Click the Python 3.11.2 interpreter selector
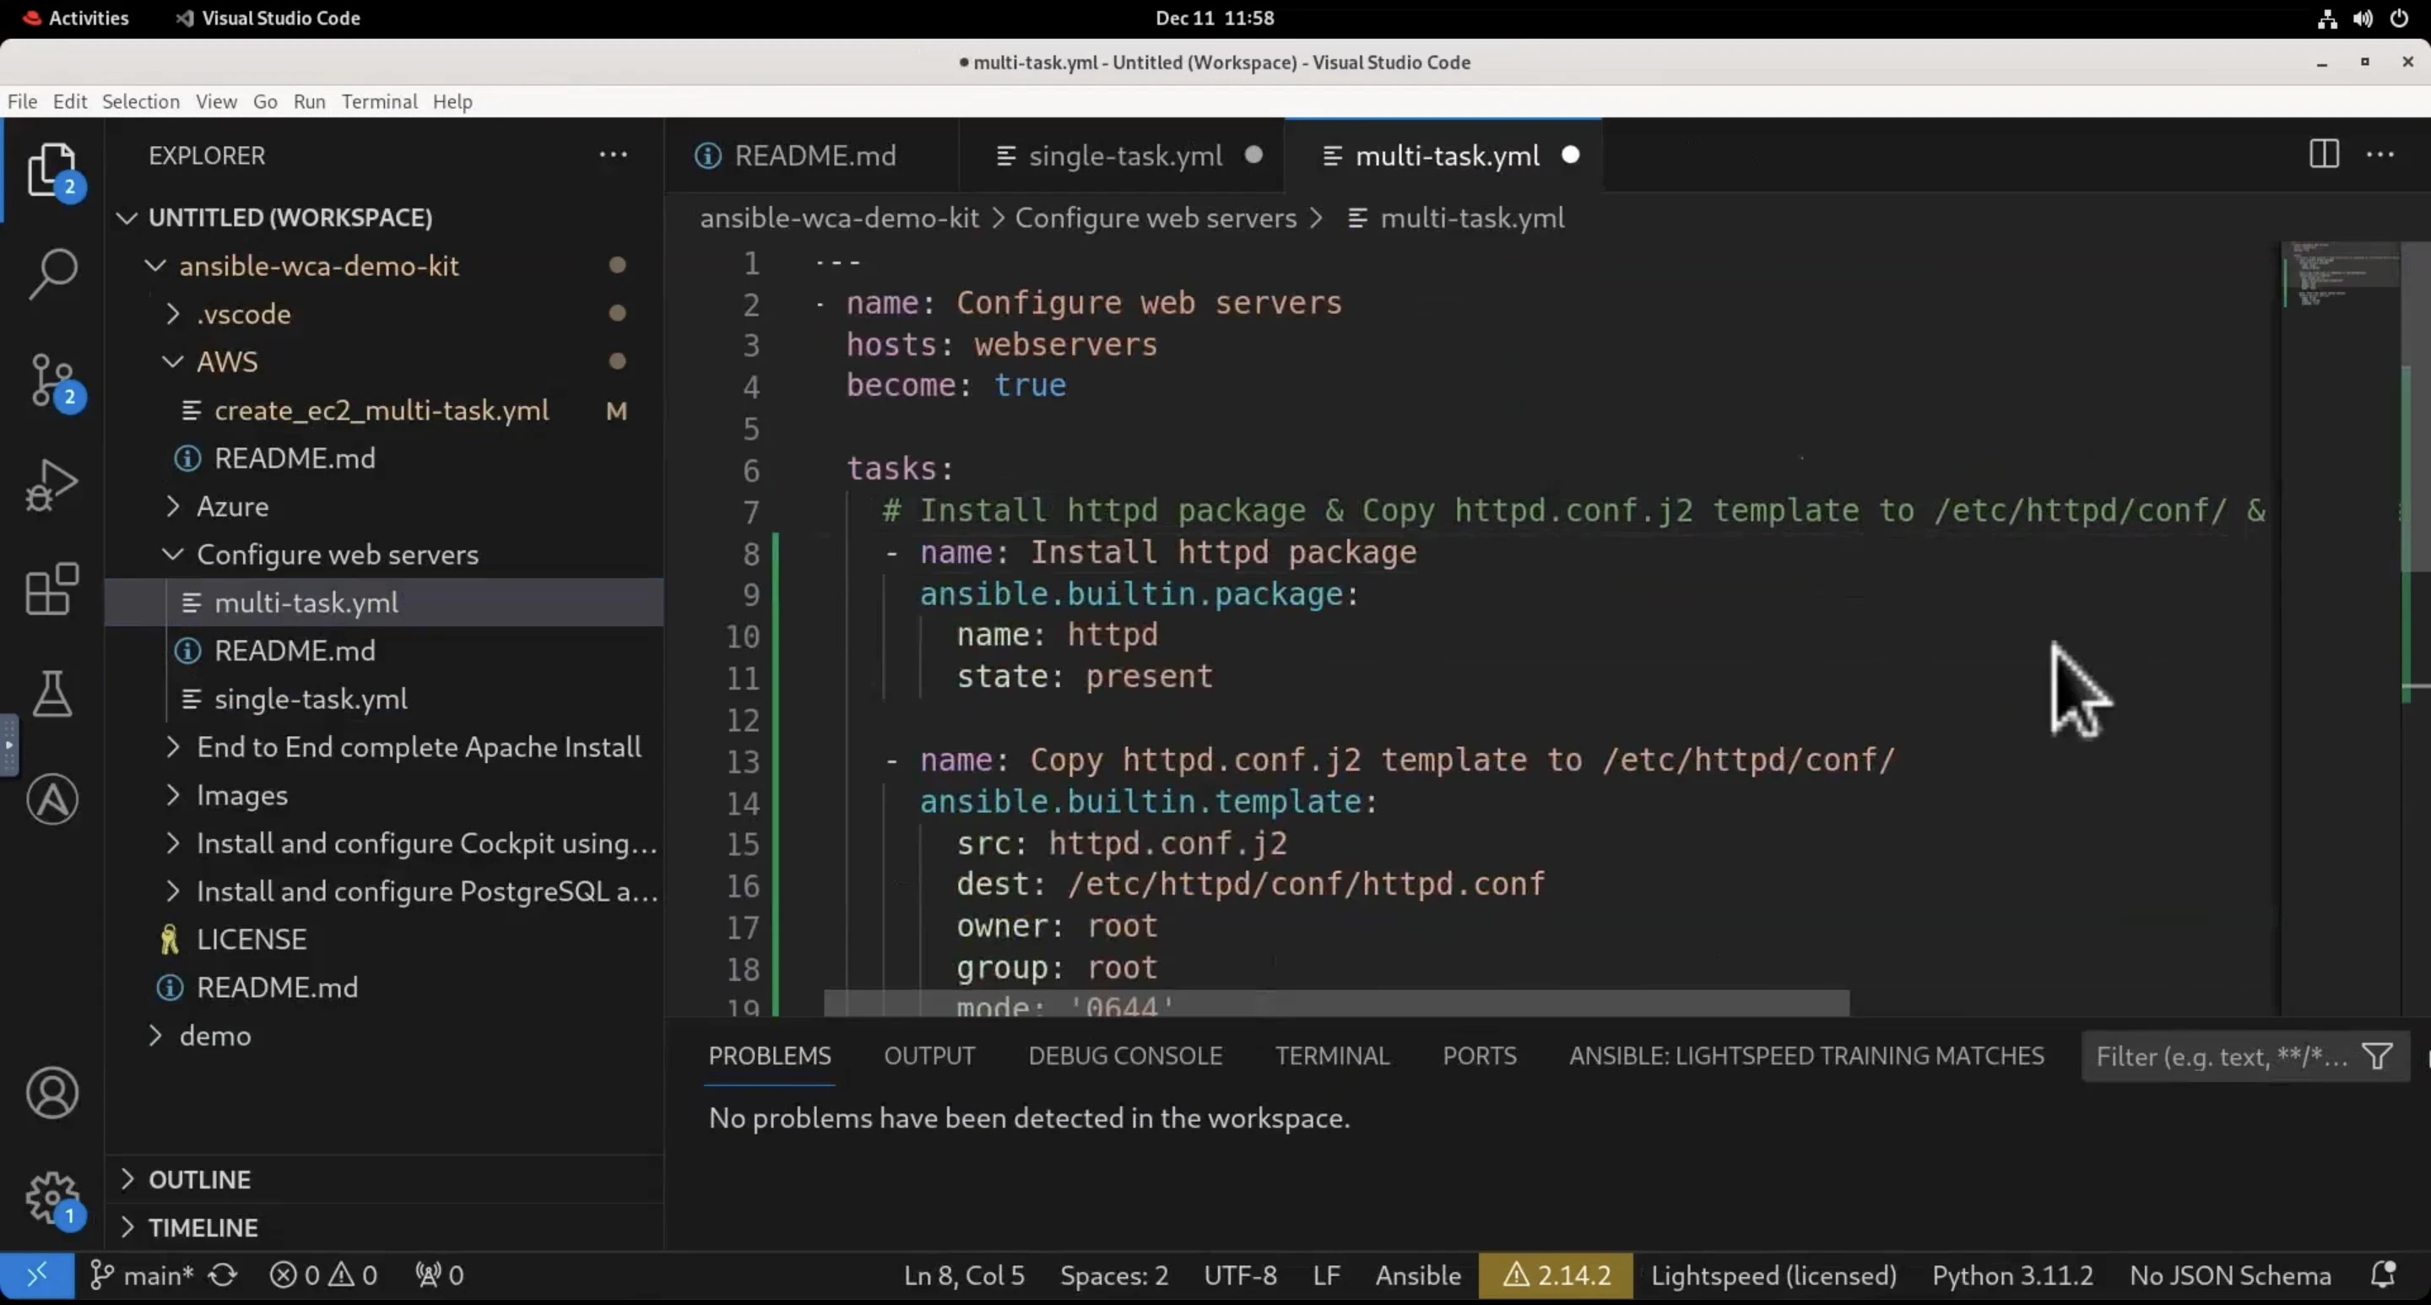Image resolution: width=2431 pixels, height=1305 pixels. click(2012, 1275)
